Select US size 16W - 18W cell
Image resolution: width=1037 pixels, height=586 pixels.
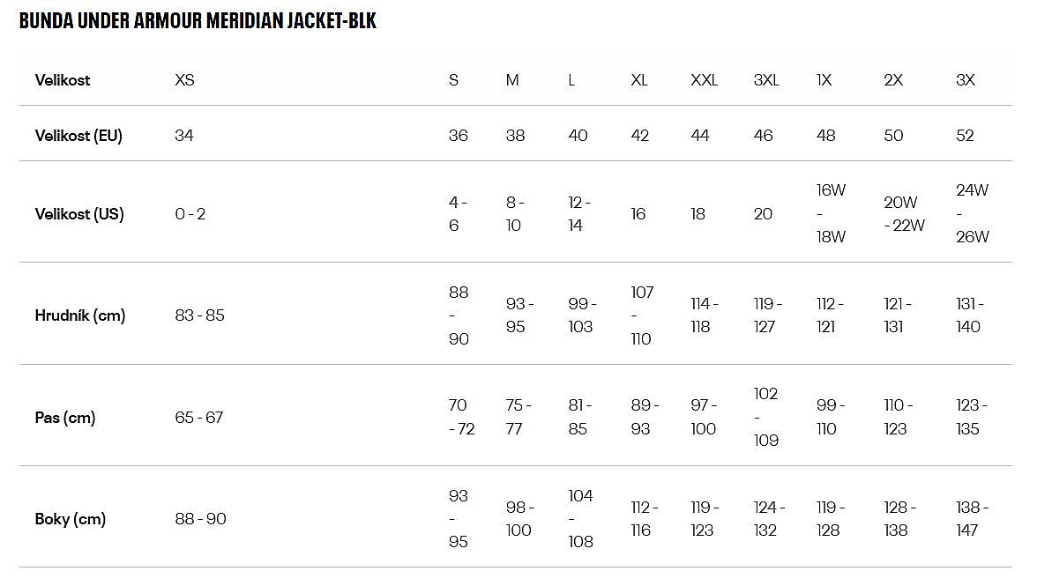pos(830,214)
